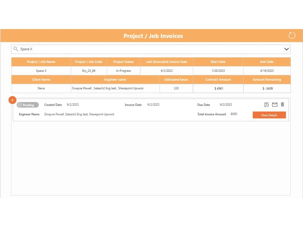Screen dimensions: 303x227
Task: Click the Project / Job Invoices title
Action: [153, 36]
